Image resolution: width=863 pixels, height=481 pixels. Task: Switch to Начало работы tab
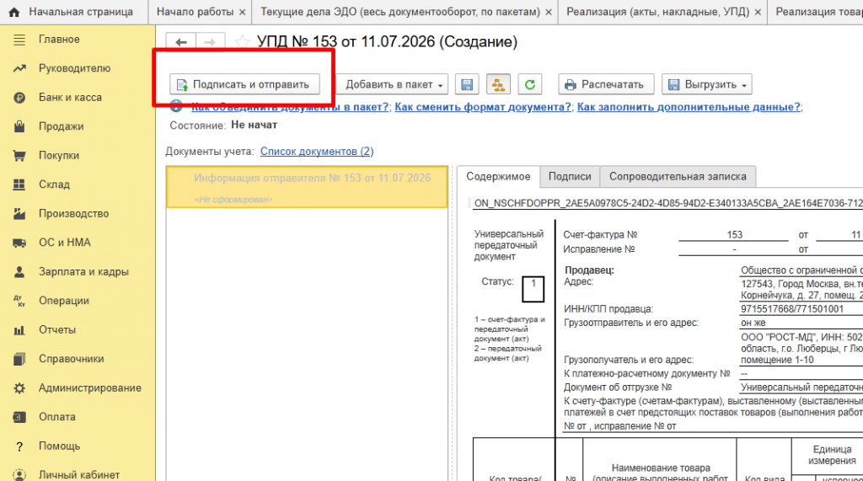coord(195,12)
